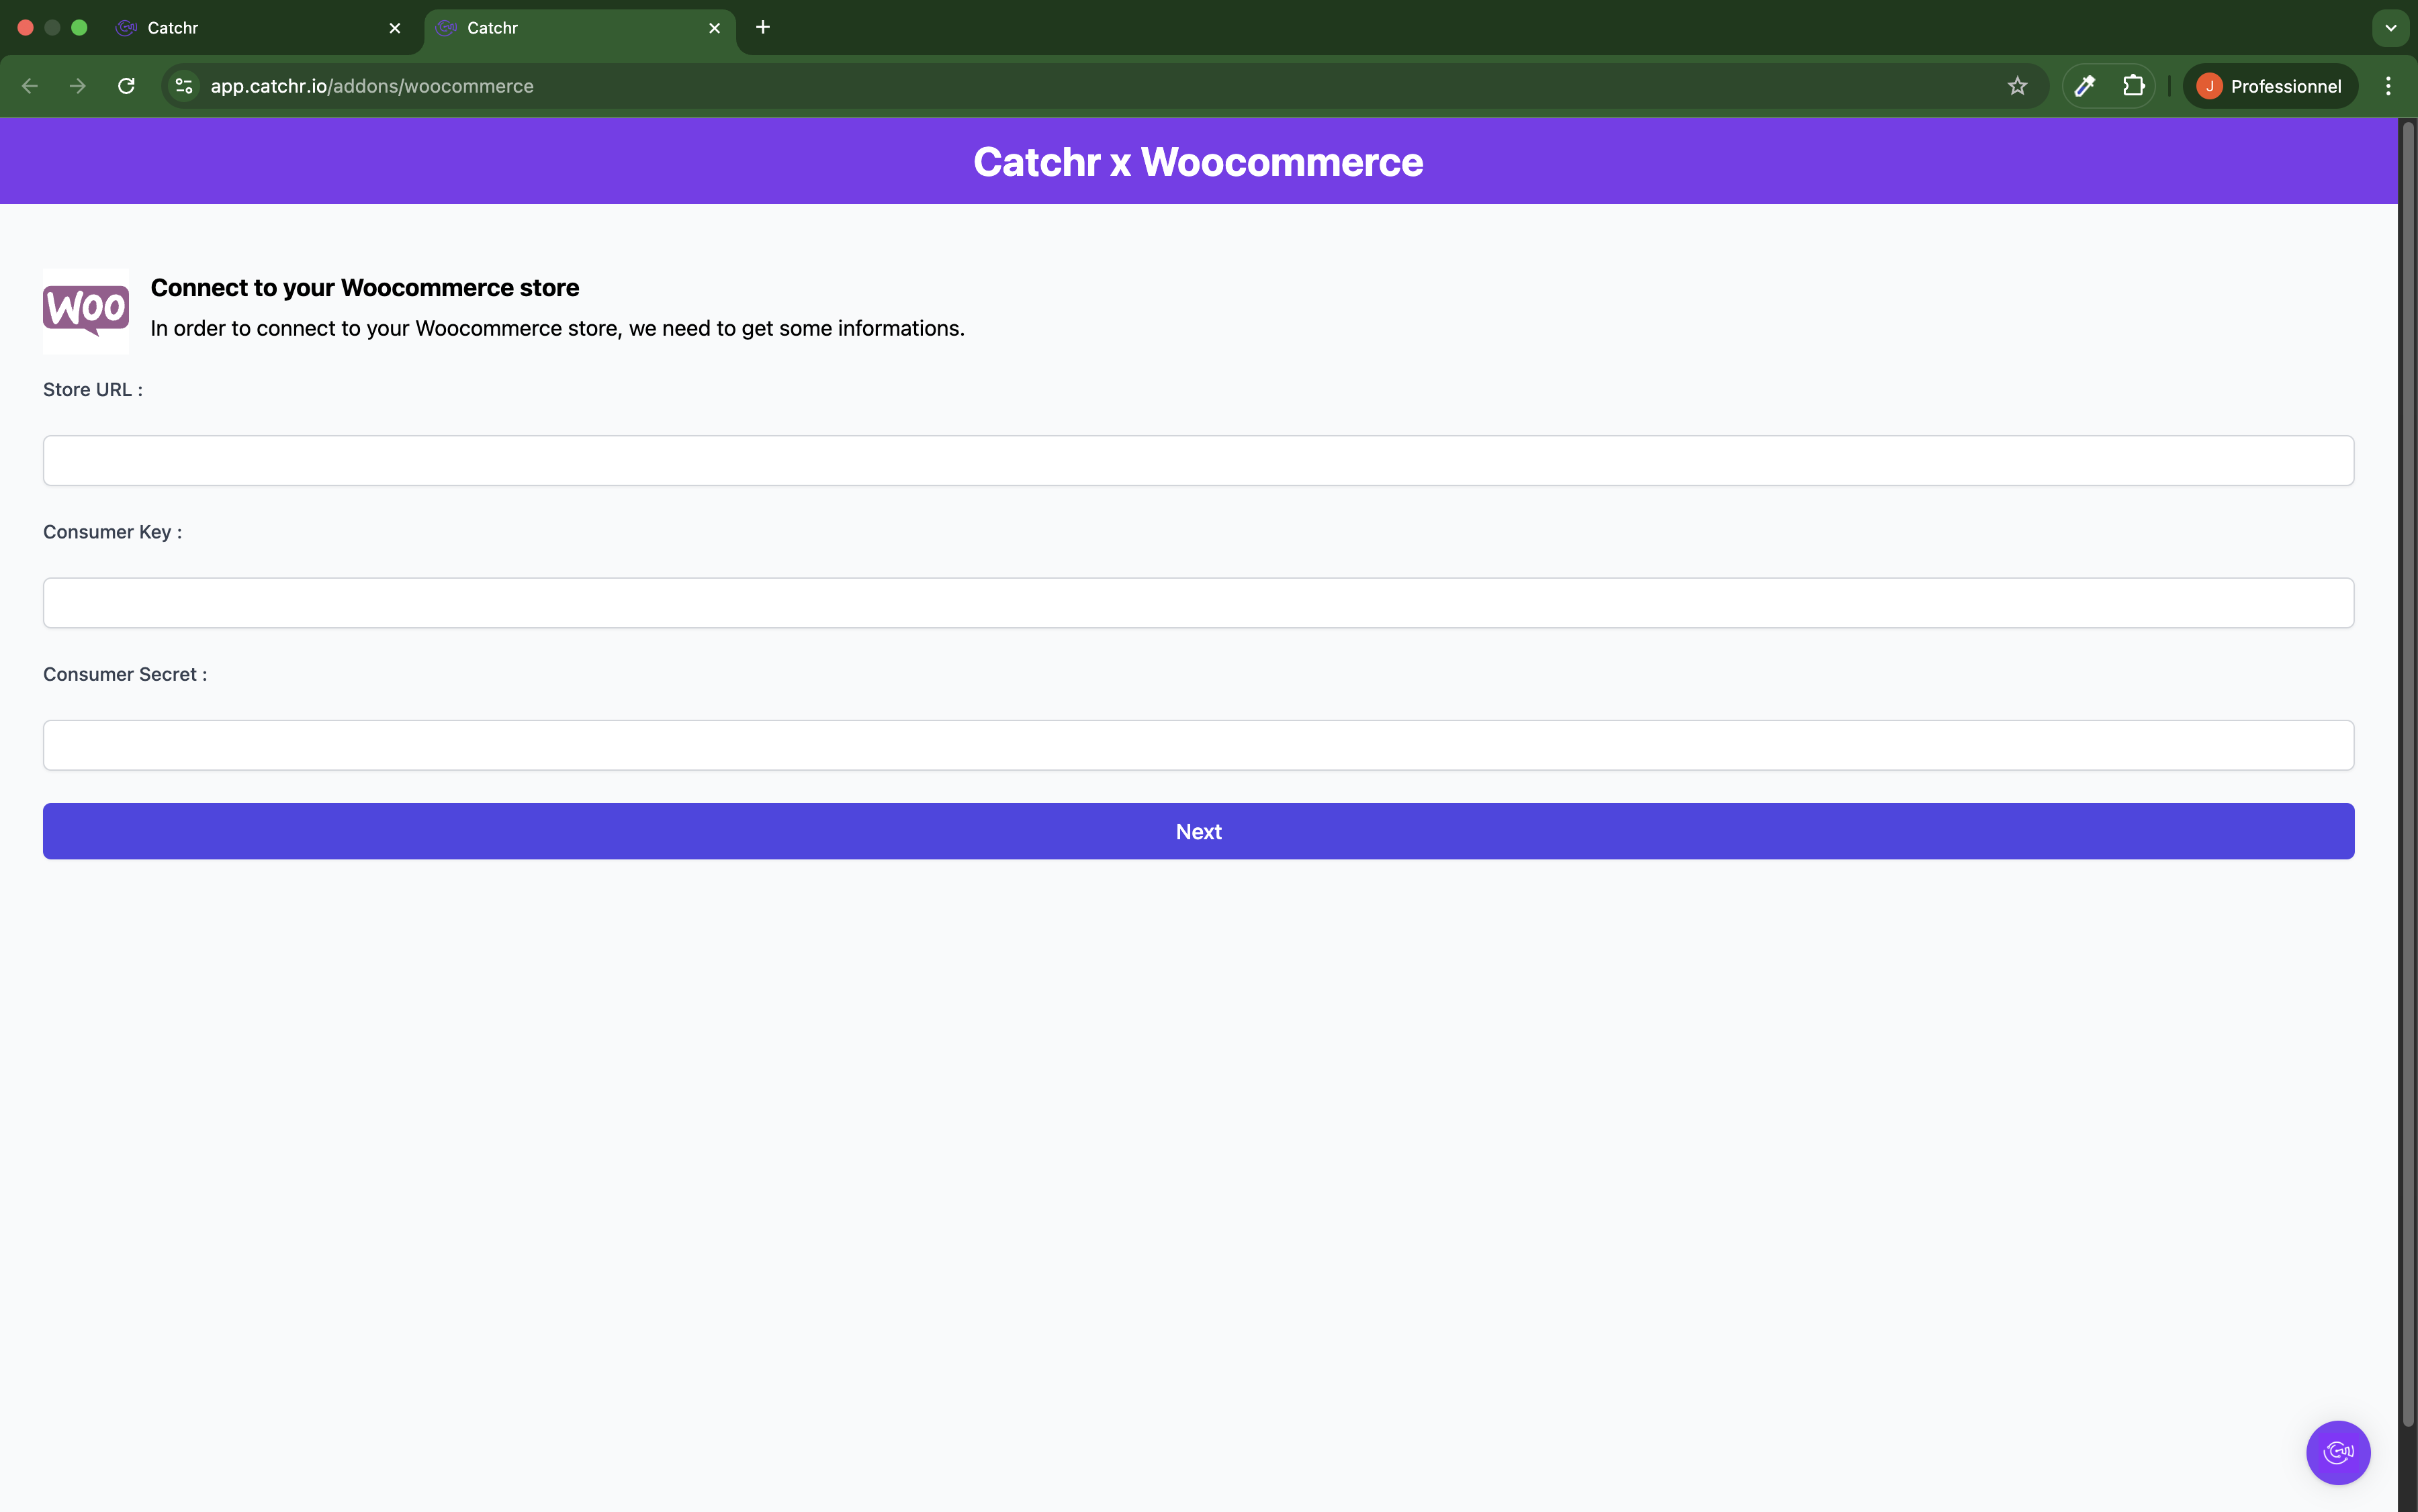Open the Catchr chat widget bubble

pos(2337,1452)
